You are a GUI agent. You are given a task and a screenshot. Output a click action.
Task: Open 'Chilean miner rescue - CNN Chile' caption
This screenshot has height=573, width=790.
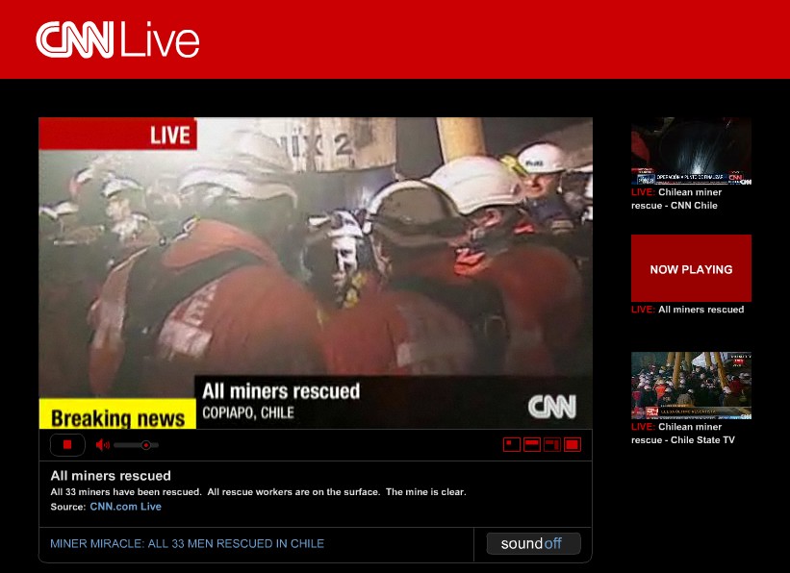click(x=676, y=199)
